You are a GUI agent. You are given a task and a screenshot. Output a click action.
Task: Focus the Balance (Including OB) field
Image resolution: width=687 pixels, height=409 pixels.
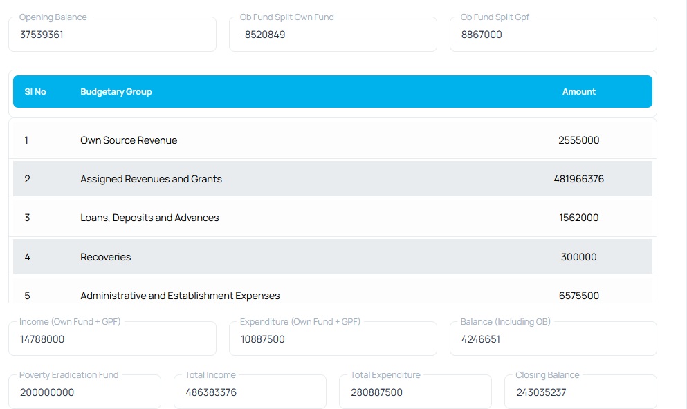point(553,339)
